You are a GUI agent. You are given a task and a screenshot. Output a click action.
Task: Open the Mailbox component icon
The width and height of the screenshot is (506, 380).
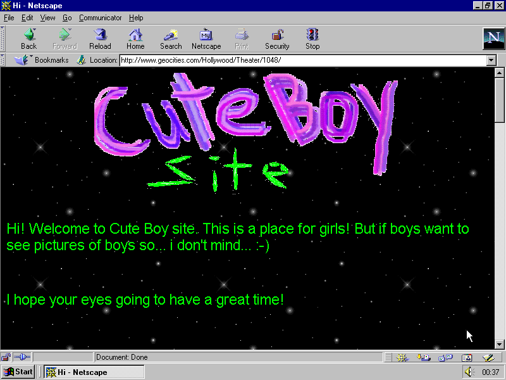coord(424,357)
